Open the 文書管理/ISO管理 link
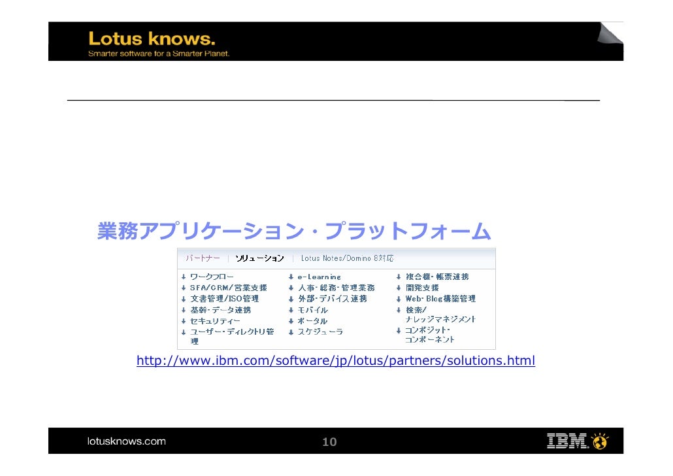The height and width of the screenshot is (476, 673). click(x=225, y=299)
